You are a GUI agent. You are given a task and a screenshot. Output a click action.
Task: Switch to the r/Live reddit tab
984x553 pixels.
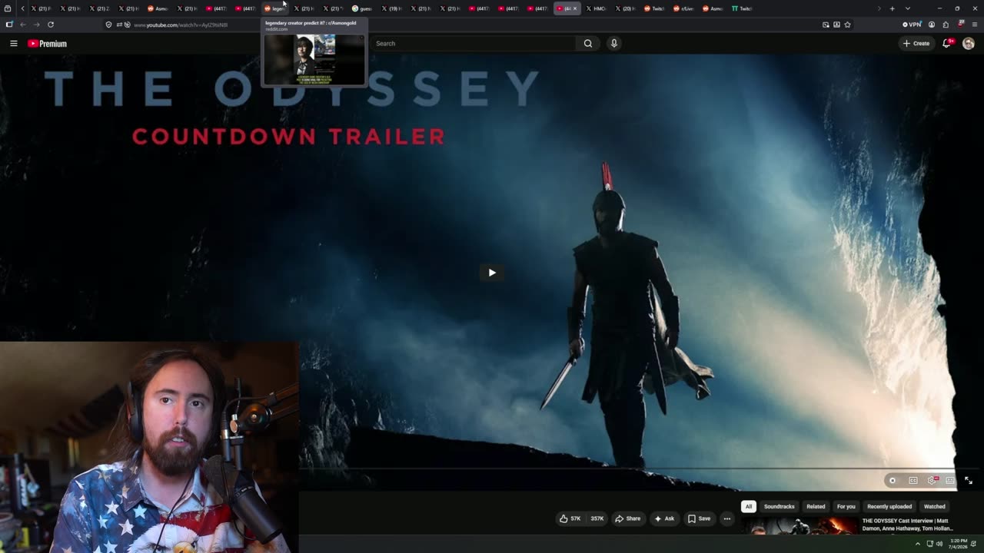(x=683, y=8)
